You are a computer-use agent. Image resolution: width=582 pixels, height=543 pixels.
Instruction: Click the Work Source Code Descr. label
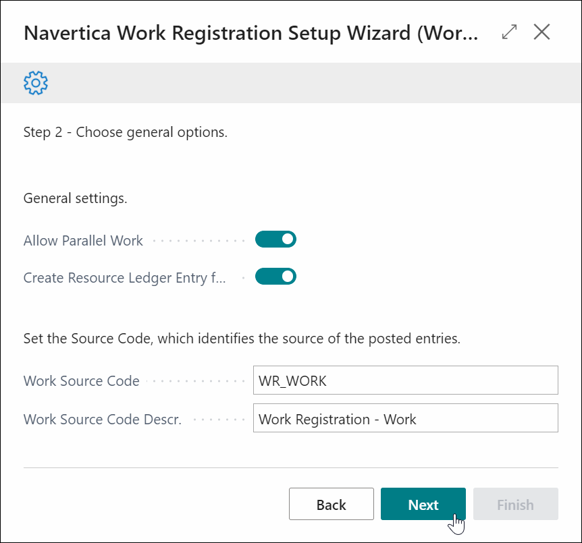pos(103,419)
